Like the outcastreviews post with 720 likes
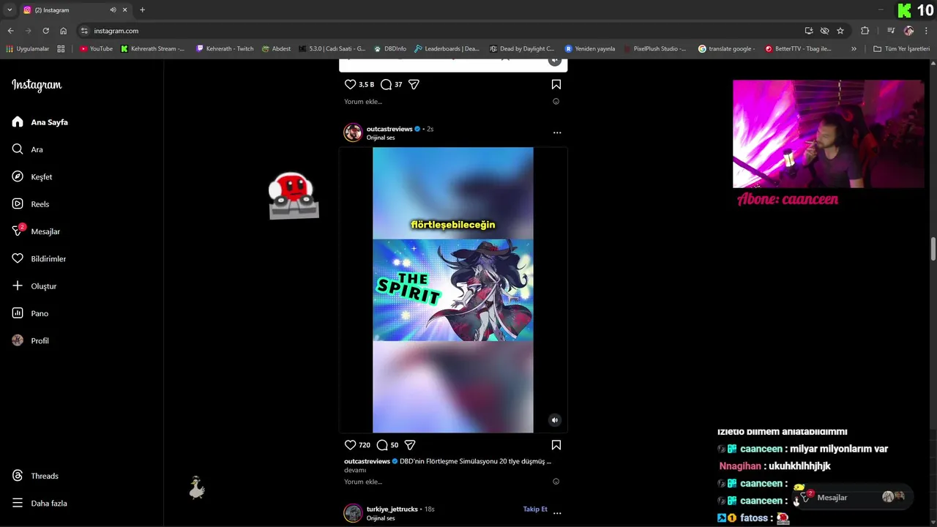This screenshot has height=527, width=937. pyautogui.click(x=350, y=445)
